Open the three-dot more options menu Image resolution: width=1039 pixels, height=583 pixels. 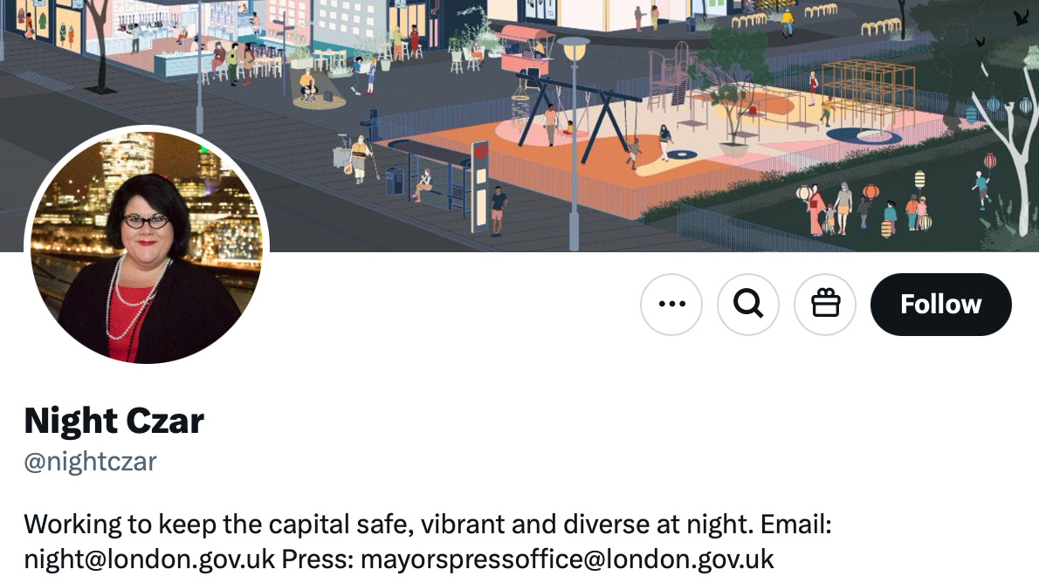[671, 304]
